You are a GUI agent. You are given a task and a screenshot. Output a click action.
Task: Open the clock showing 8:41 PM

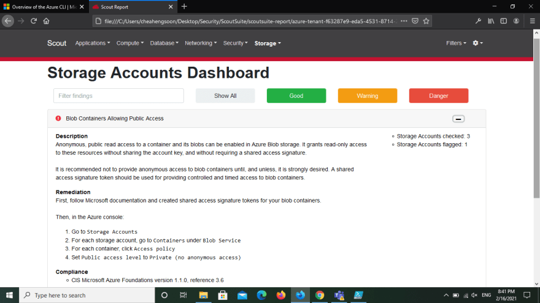[506, 295]
